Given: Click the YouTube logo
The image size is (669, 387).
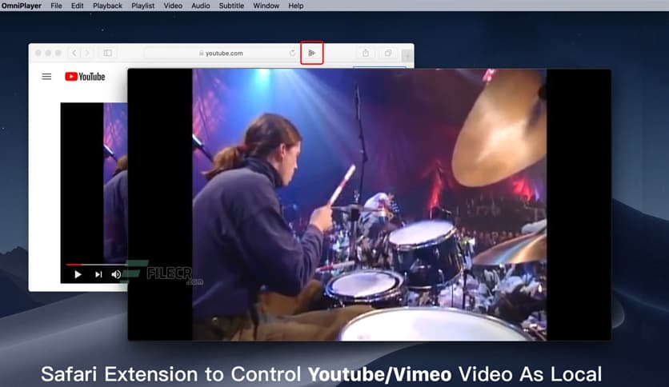Looking at the screenshot, I should coord(85,77).
